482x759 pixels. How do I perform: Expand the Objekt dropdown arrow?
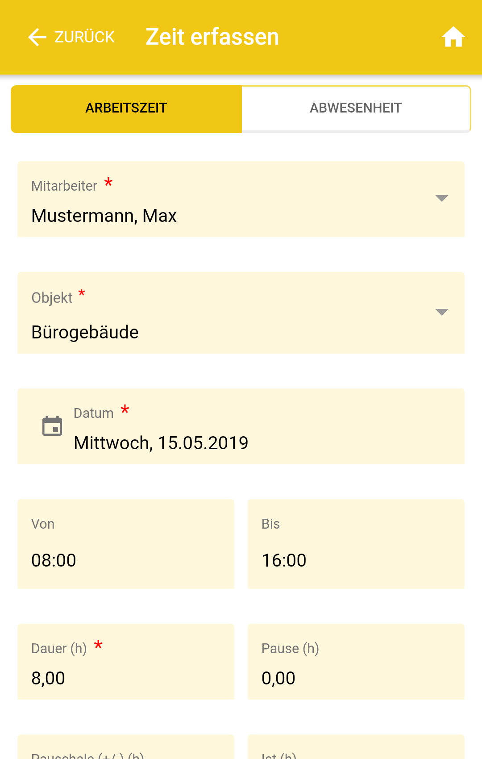coord(441,312)
